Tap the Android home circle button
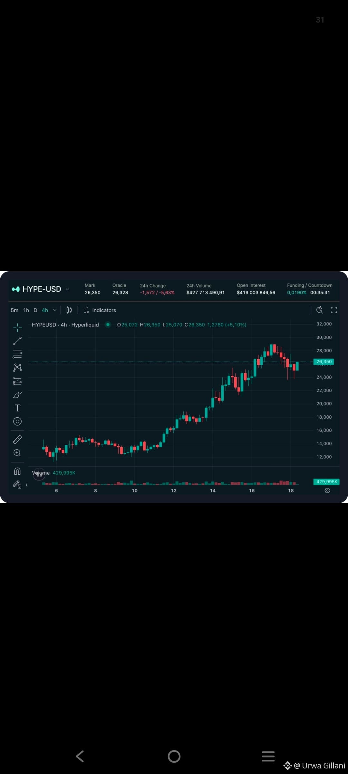The width and height of the screenshot is (348, 774). coord(174,756)
